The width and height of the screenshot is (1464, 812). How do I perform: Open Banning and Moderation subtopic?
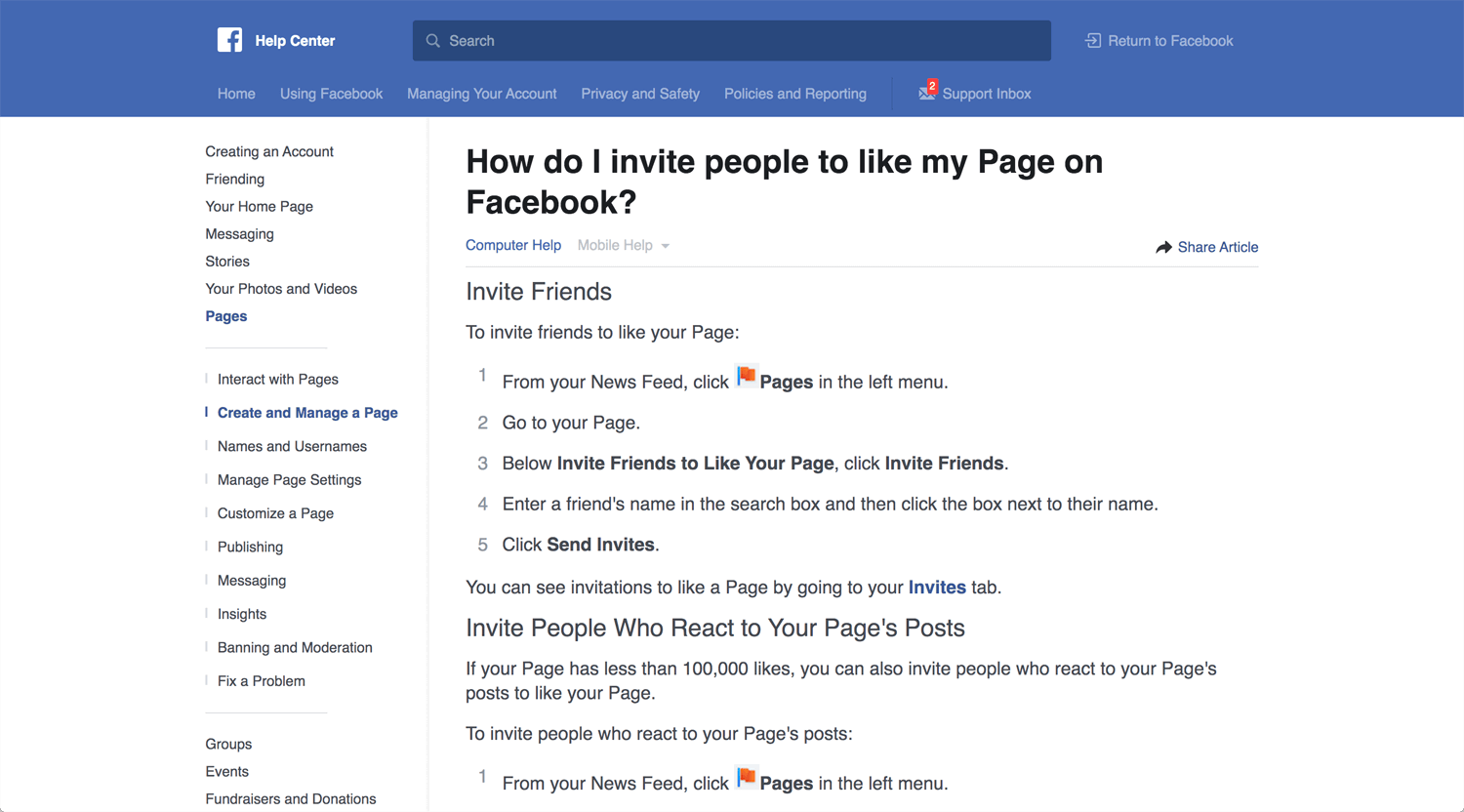pos(295,647)
